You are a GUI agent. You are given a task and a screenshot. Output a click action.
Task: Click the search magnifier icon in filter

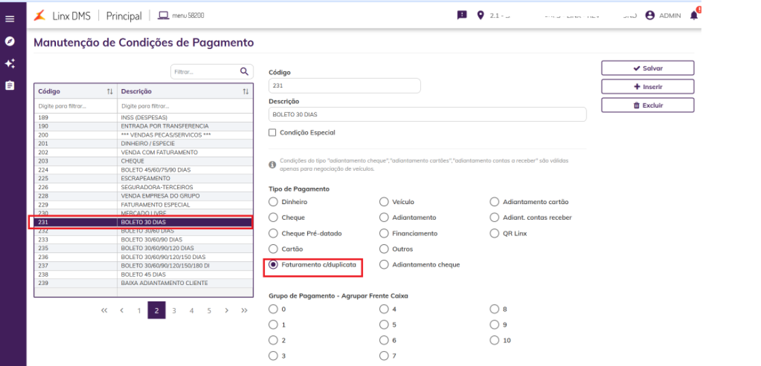(x=244, y=71)
